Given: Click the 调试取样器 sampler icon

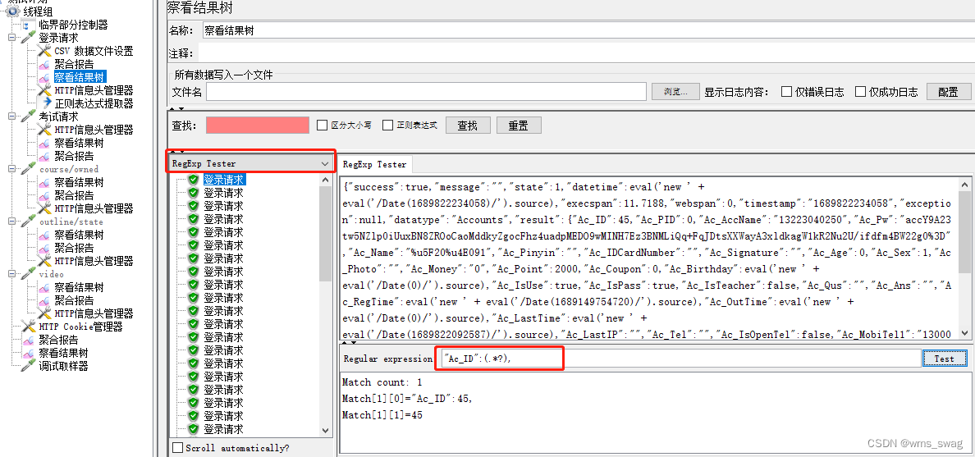Looking at the screenshot, I should [x=29, y=366].
